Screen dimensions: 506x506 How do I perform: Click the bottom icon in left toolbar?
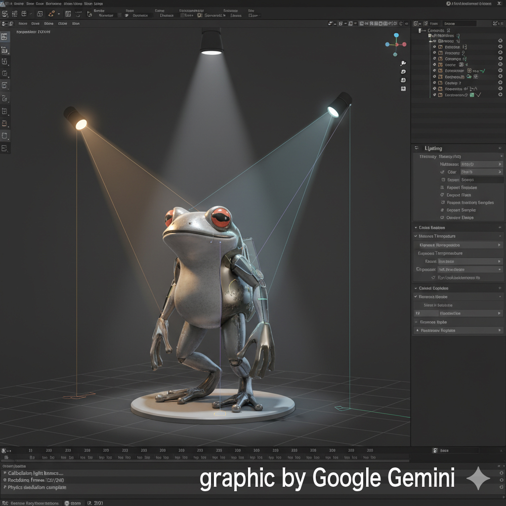4,148
